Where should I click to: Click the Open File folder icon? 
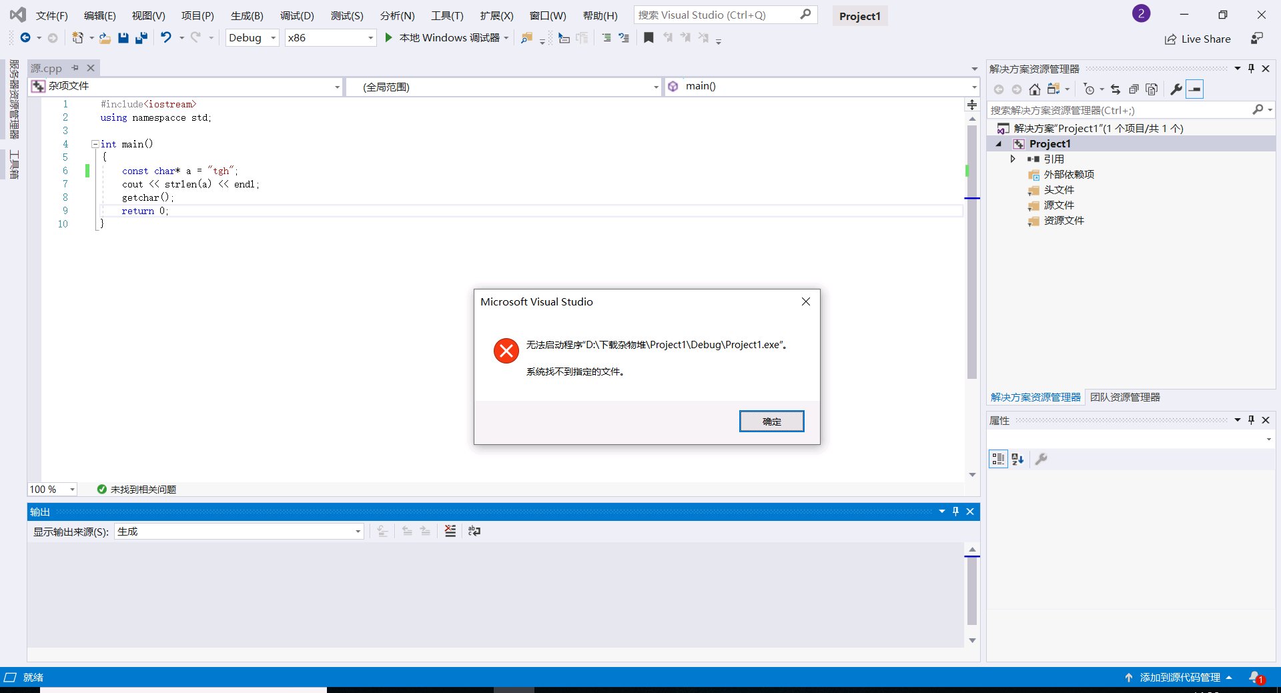tap(105, 38)
